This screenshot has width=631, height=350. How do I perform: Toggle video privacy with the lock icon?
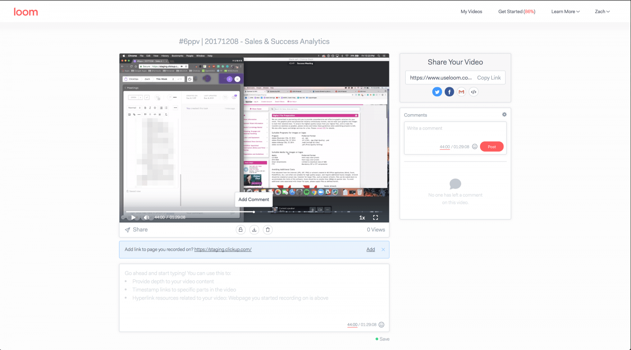click(241, 229)
